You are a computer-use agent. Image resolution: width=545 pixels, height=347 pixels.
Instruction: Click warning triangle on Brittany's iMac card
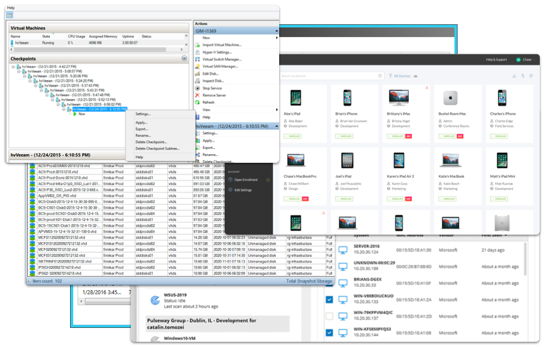point(427,87)
